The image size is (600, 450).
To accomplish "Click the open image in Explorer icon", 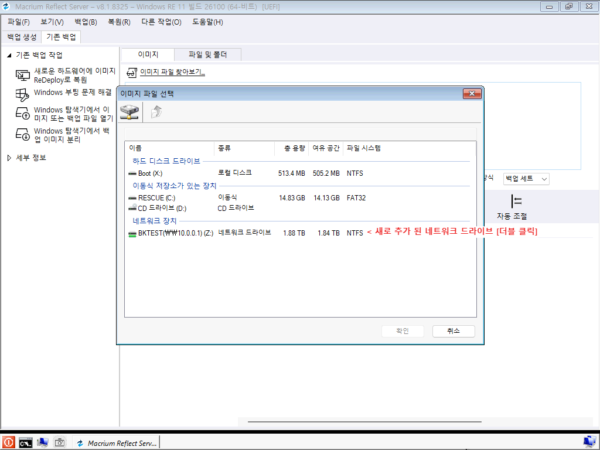I will click(x=23, y=113).
